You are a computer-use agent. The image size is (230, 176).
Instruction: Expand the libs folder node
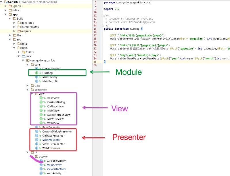pyautogui.click(x=10, y=35)
